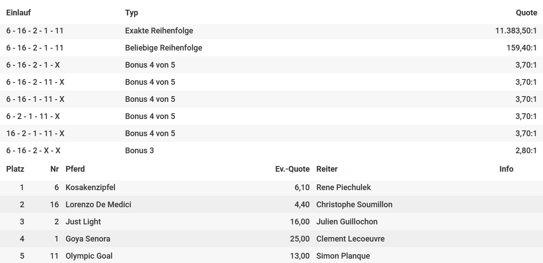Select the Bonus 3 row
The image size is (543, 263).
click(x=271, y=151)
